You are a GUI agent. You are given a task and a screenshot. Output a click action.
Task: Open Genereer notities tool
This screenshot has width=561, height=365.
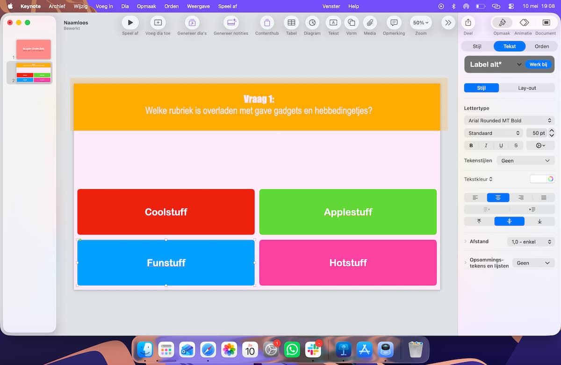click(230, 22)
